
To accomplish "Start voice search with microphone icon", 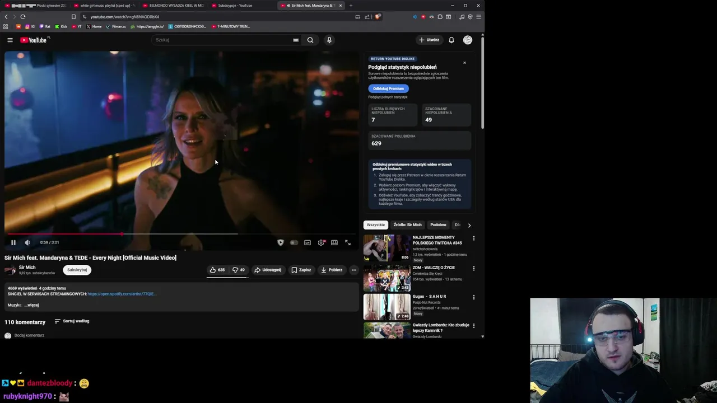I will pyautogui.click(x=329, y=40).
